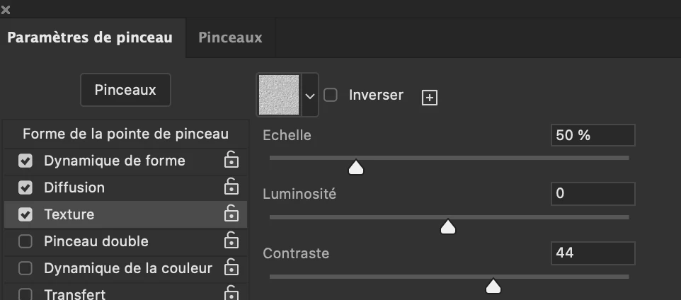681x300 pixels.
Task: Open Forme de la pointe de pinceau
Action: point(125,134)
